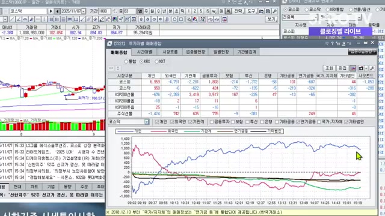Toggle the 개인 checkbox
Screen dimensions: 385x216
pos(157,122)
